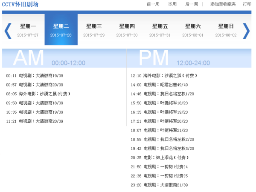Click the 18:07 叶挺将军21/23 listing
This screenshot has height=192, width=256.
pyautogui.click(x=159, y=130)
